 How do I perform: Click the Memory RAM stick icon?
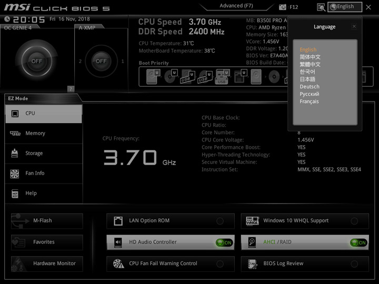coord(15,133)
